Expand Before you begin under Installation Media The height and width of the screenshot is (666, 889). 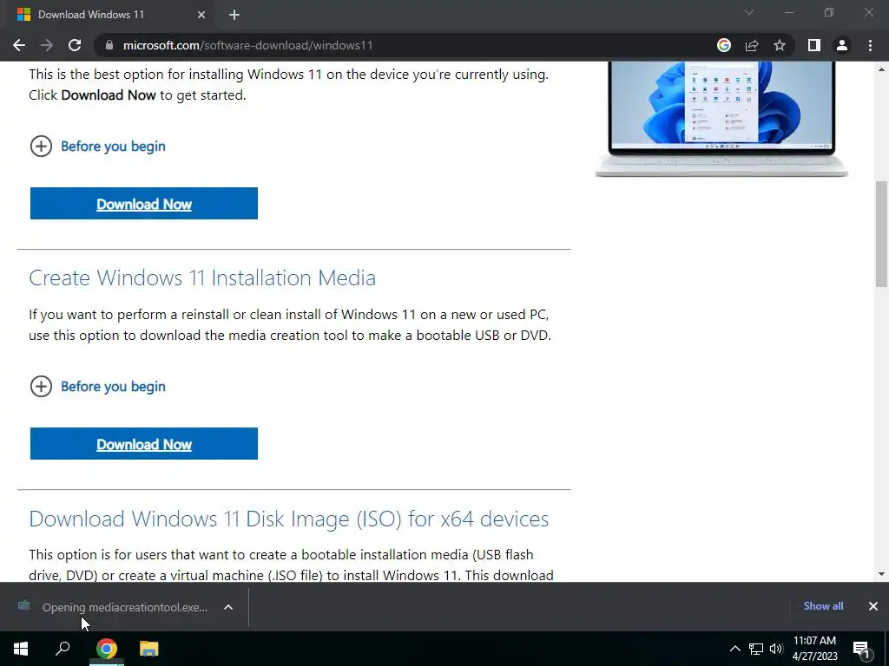[x=97, y=386]
